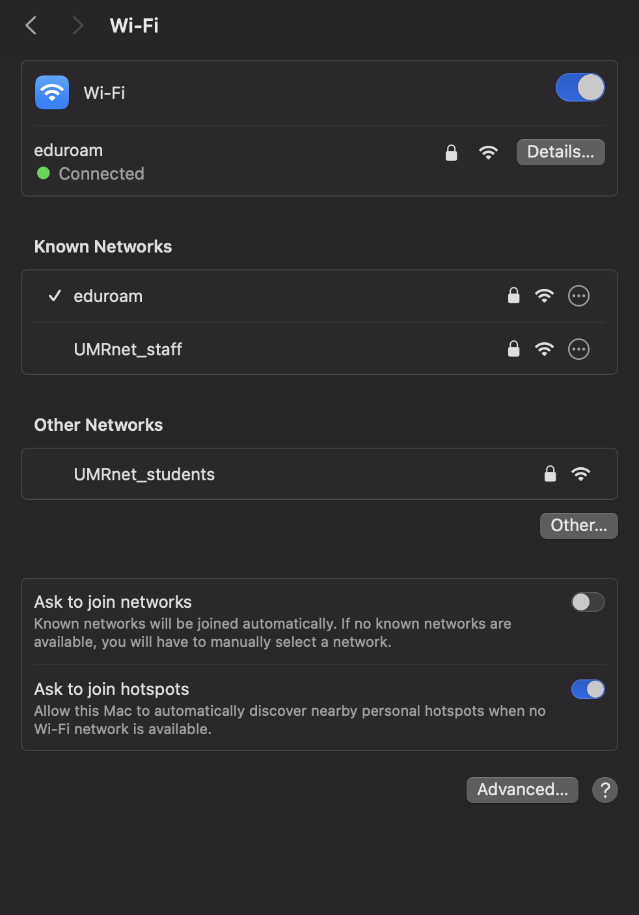Disable Ask to join hotspots toggle
This screenshot has width=639, height=915.
588,689
